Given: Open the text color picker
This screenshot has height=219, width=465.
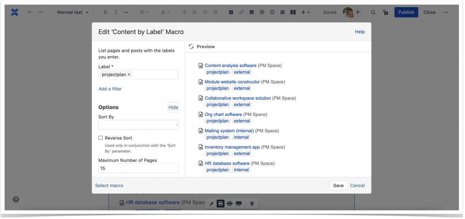Looking at the screenshot, I should tap(165, 12).
